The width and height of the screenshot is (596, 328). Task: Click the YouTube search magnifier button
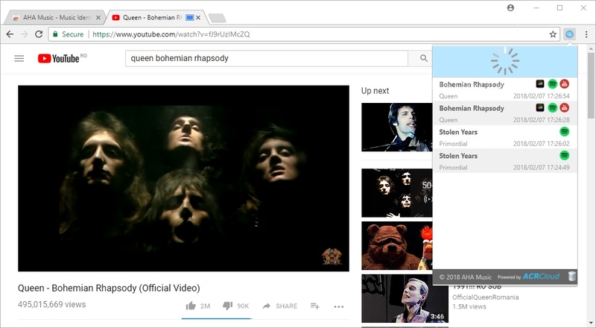[x=423, y=58]
